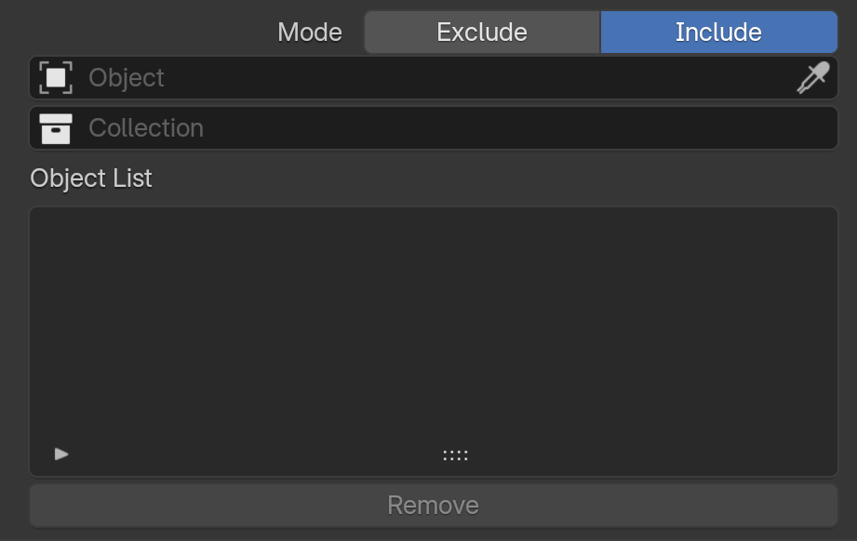Screen dimensions: 857x541
Task: Activate the eyedropper to pick an object
Action: coord(812,77)
